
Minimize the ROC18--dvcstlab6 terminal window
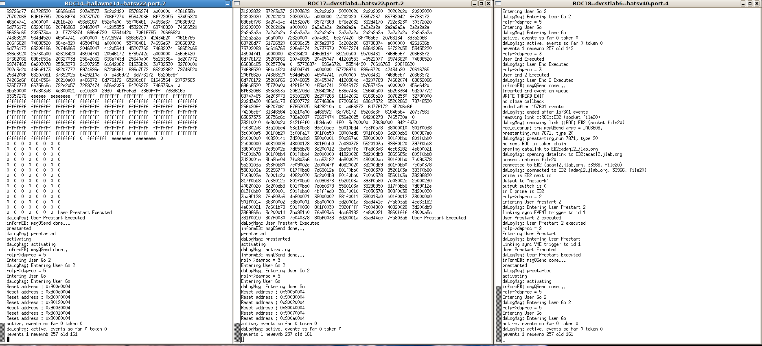(743, 3)
